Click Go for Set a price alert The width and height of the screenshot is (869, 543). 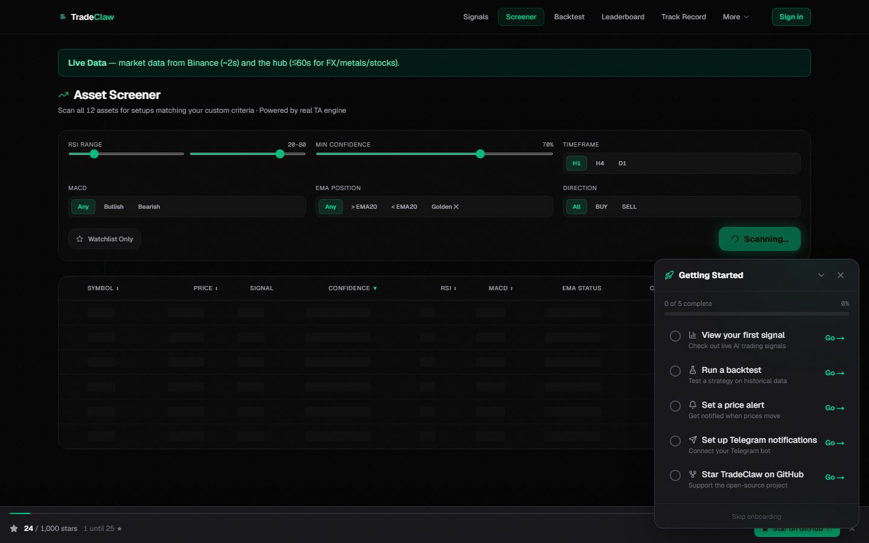click(835, 408)
